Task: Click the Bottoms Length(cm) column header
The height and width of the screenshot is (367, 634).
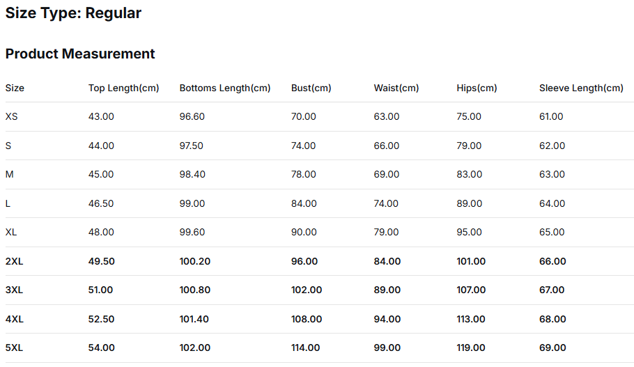Action: click(x=224, y=88)
